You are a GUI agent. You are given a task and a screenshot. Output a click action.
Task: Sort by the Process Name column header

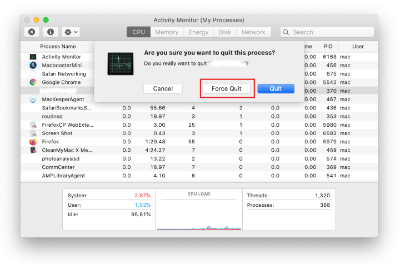58,47
